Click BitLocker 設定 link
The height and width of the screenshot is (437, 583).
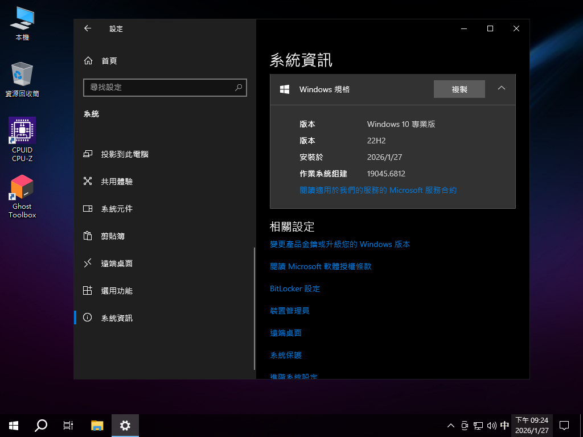[295, 288]
